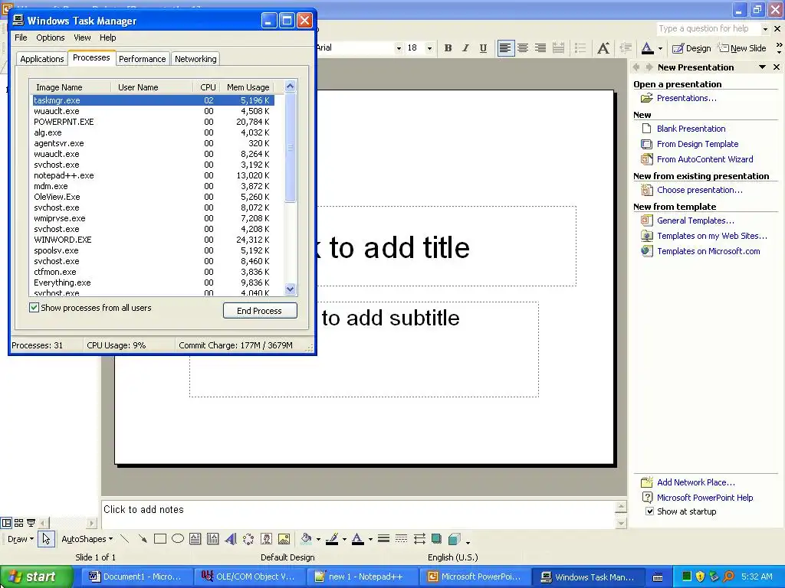
Task: Center align text in PowerPoint toolbar
Action: tap(523, 48)
